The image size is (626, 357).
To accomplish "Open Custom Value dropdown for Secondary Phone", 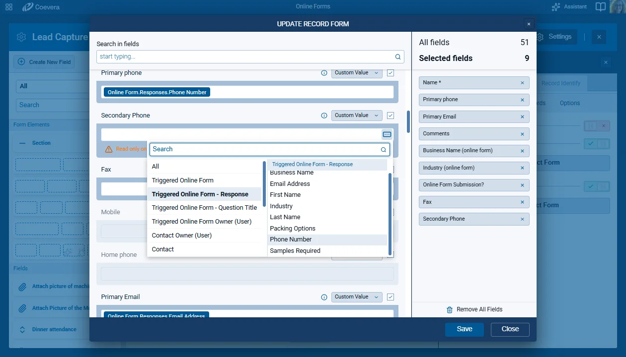I will [357, 116].
